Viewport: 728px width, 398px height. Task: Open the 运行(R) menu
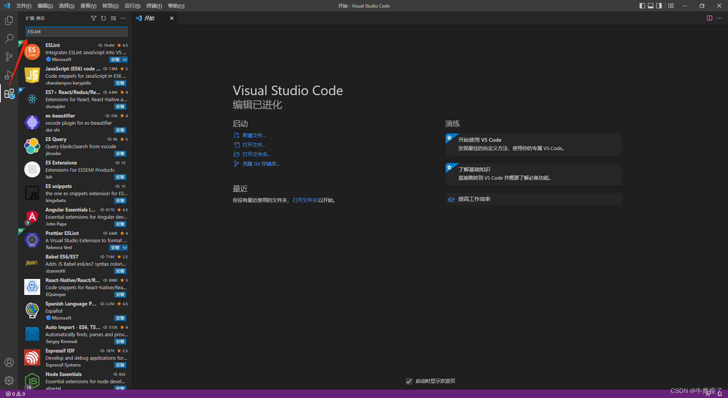pyautogui.click(x=132, y=6)
